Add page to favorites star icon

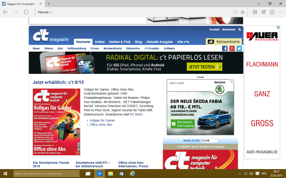click(x=242, y=12)
